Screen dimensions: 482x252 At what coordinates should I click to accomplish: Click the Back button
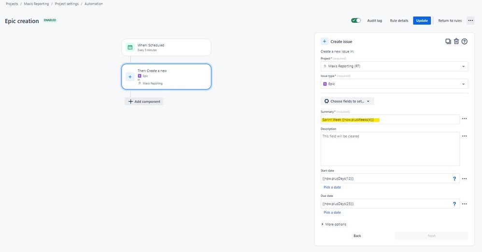357,236
